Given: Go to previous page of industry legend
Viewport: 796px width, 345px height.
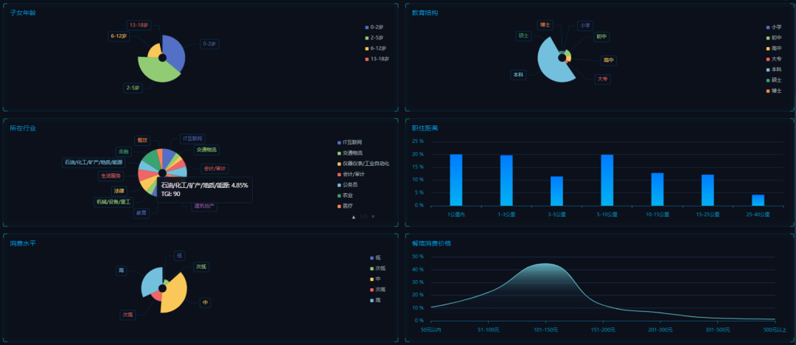Looking at the screenshot, I should [x=354, y=217].
